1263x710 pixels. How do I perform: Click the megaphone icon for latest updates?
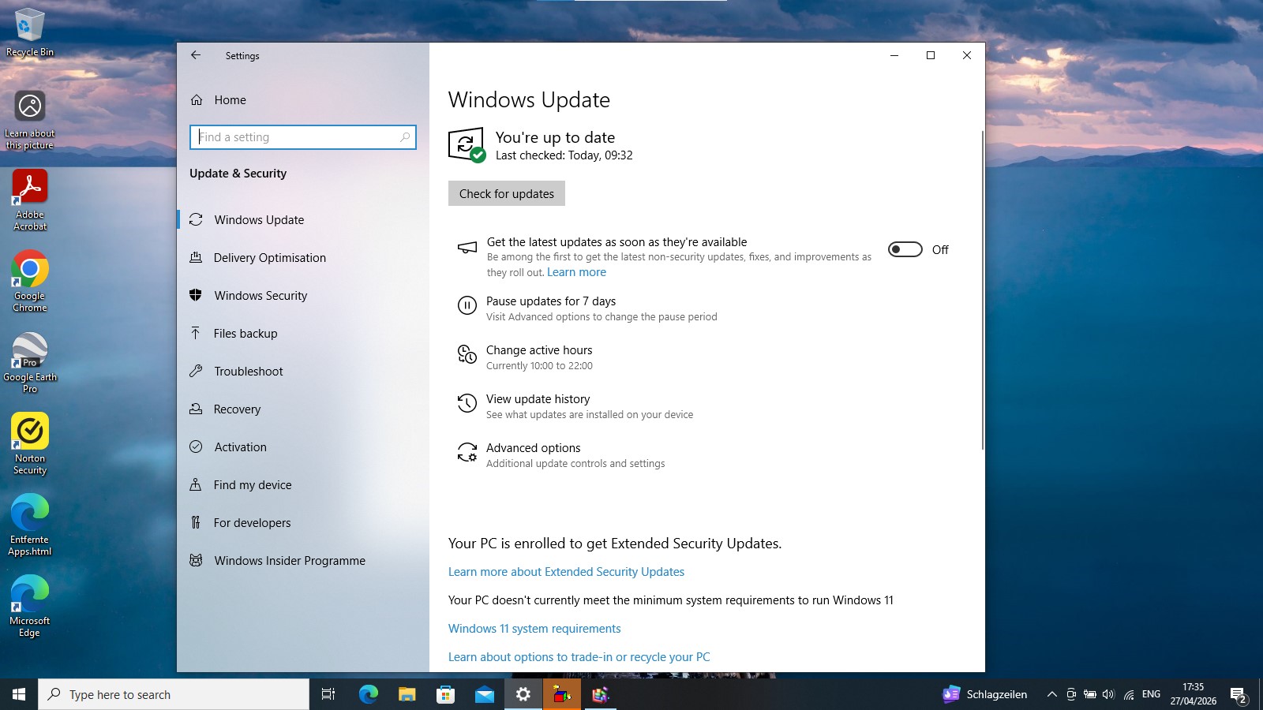[467, 248]
